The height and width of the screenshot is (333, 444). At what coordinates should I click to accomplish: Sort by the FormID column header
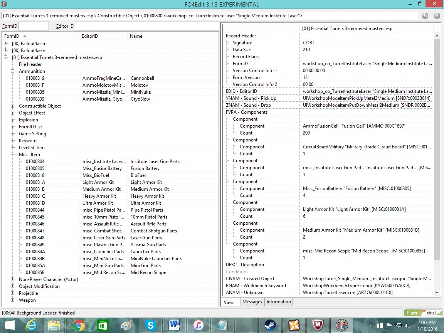pos(40,36)
